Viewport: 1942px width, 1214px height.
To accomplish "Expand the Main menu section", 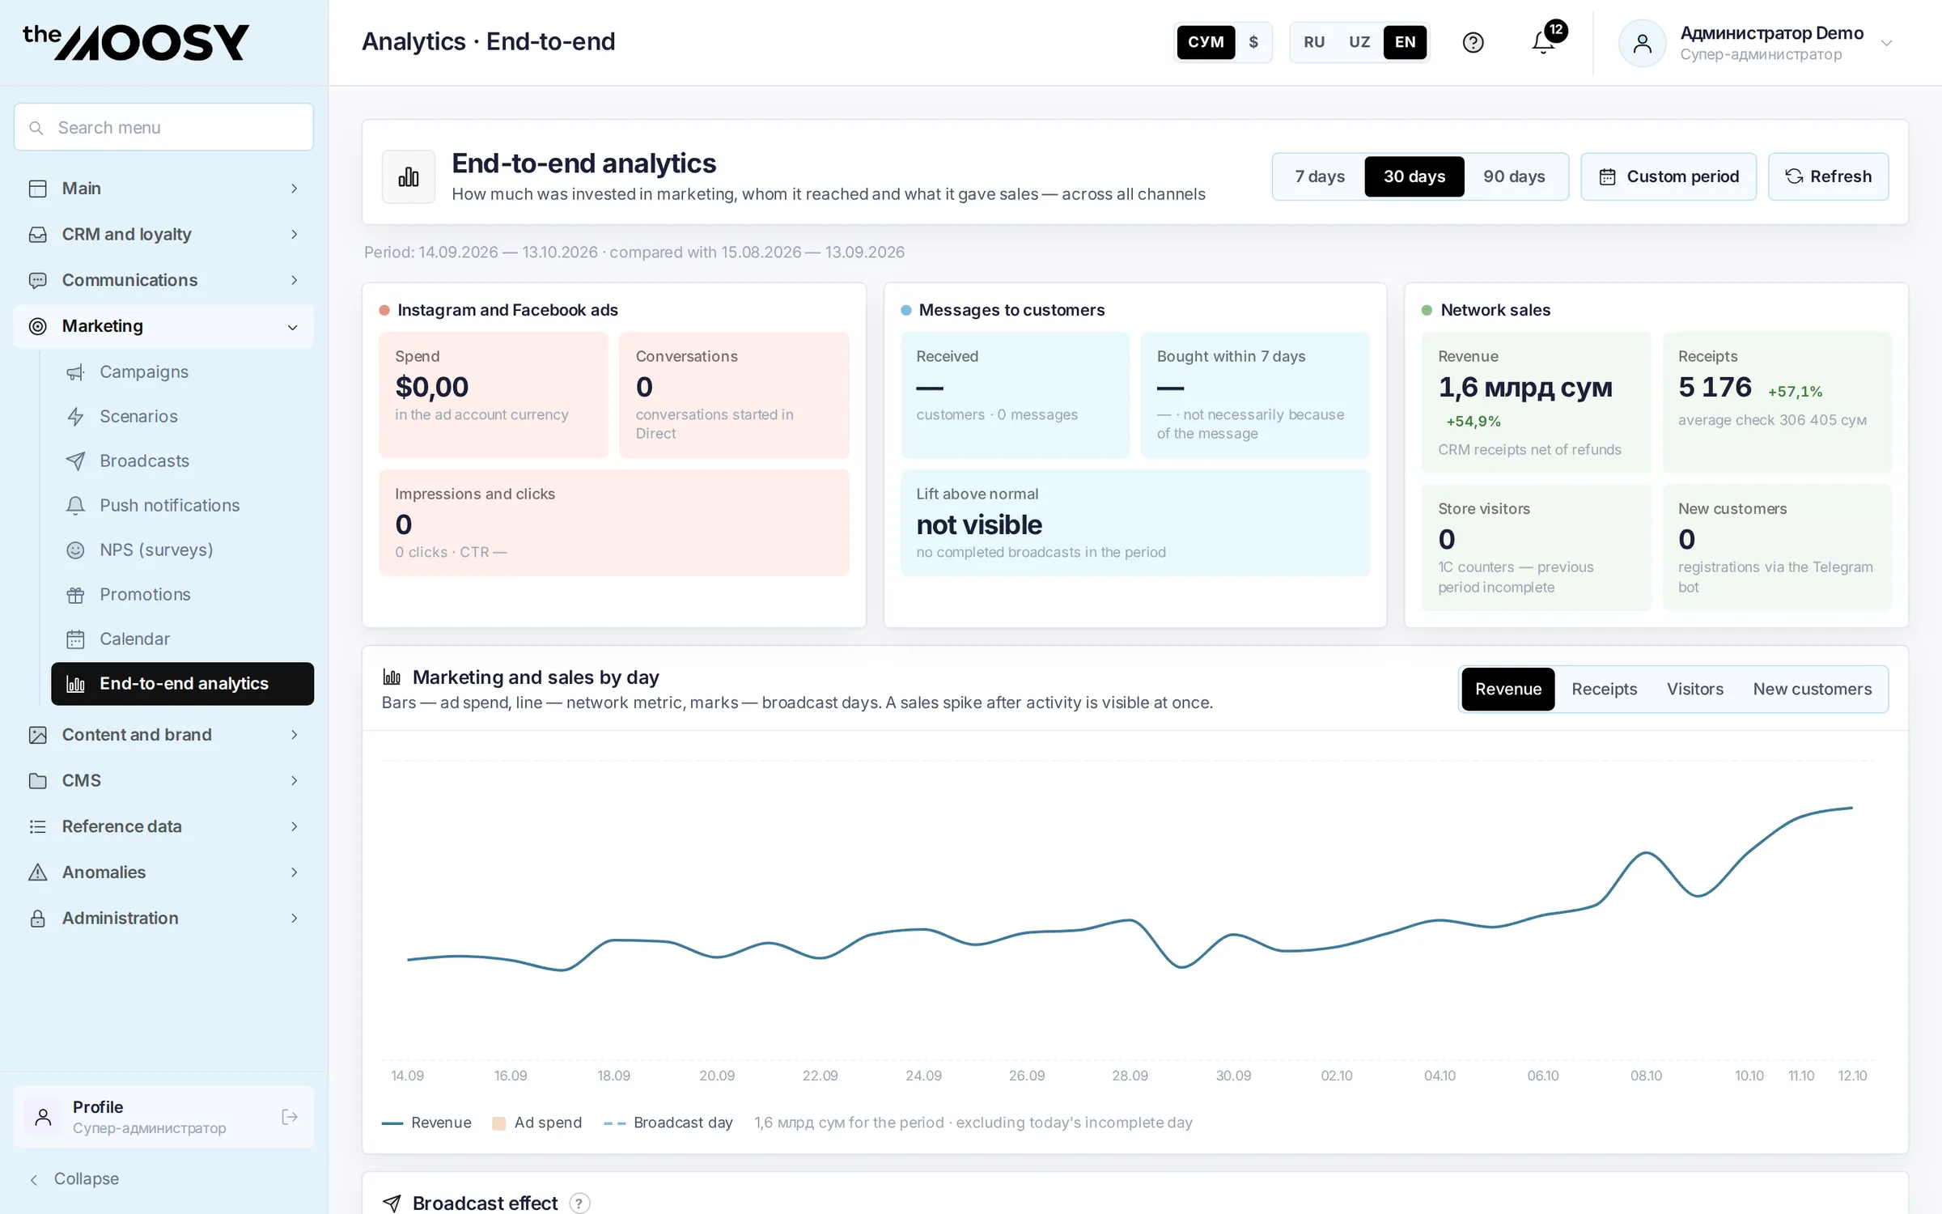I will click(x=163, y=188).
